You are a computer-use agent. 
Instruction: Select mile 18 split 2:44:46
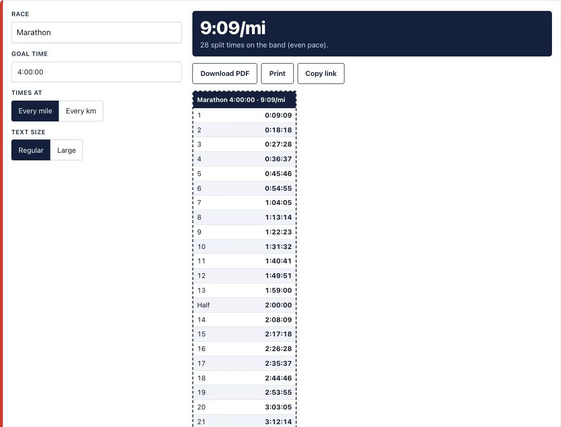278,378
